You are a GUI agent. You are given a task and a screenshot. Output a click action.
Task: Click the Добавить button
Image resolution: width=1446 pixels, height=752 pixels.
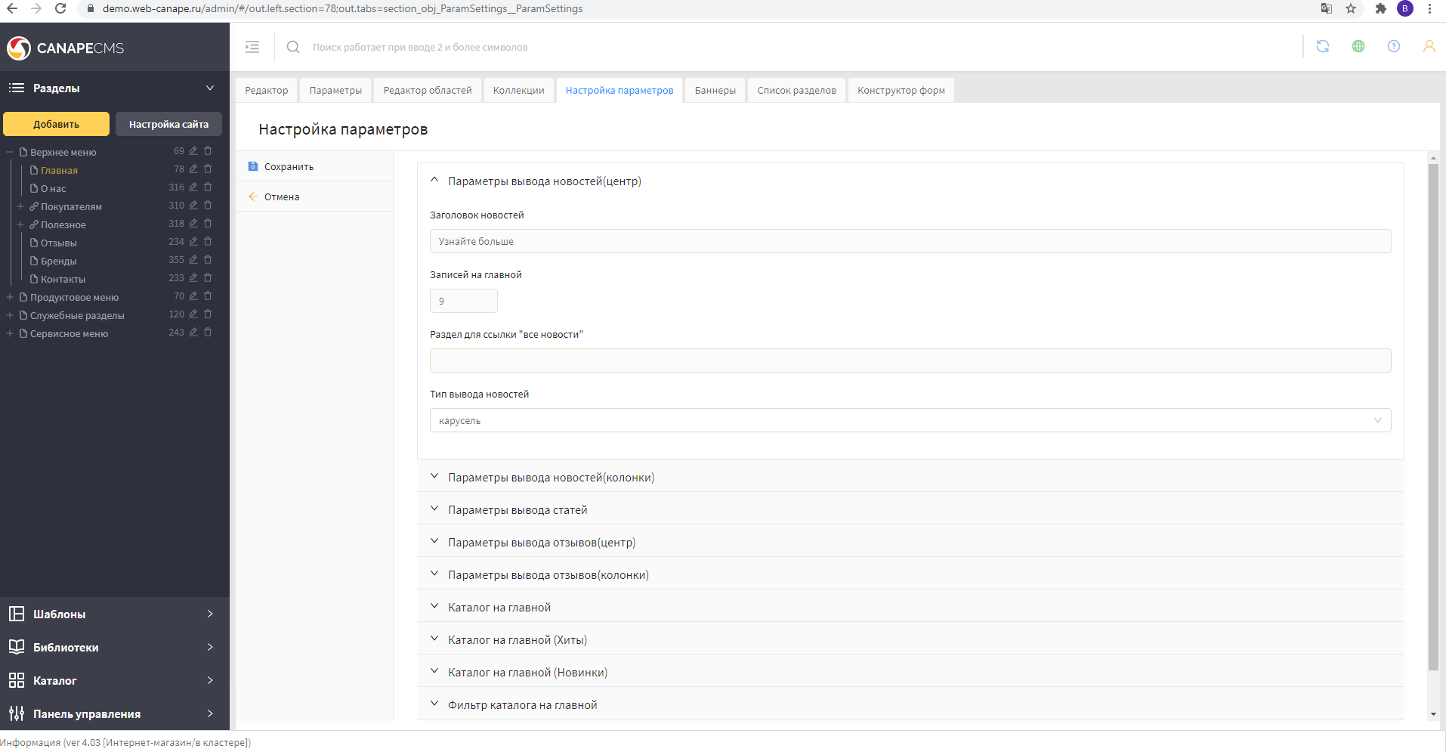[x=56, y=124]
